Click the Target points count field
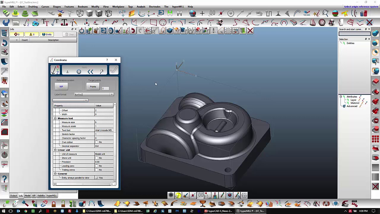The width and height of the screenshot is (380, 214). (x=105, y=88)
